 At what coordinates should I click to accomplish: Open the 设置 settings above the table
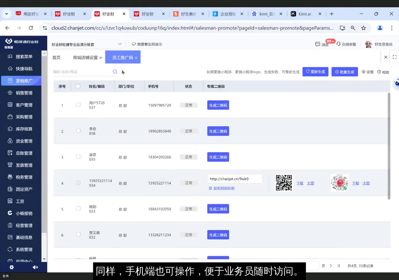[368, 72]
